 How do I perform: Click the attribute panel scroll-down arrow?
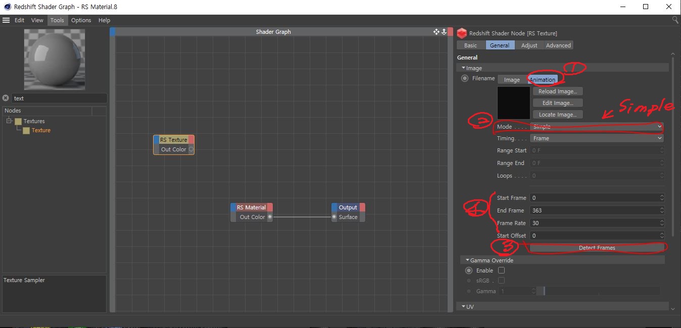point(672,308)
